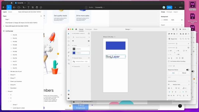The height and width of the screenshot is (112, 199).
Task: Switch to XD Prototype tab
Action: (x=88, y=29)
